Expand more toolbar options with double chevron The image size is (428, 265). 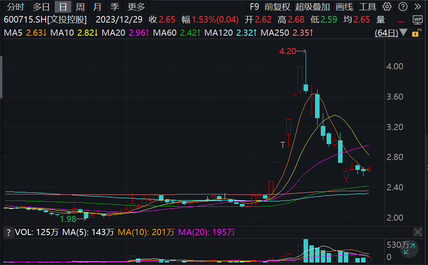click(x=418, y=7)
